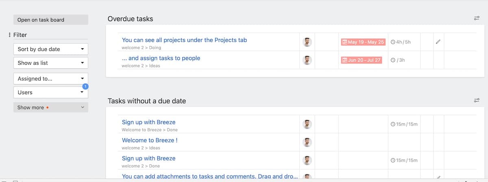Click the Filter drag handle dots

pyautogui.click(x=9, y=35)
